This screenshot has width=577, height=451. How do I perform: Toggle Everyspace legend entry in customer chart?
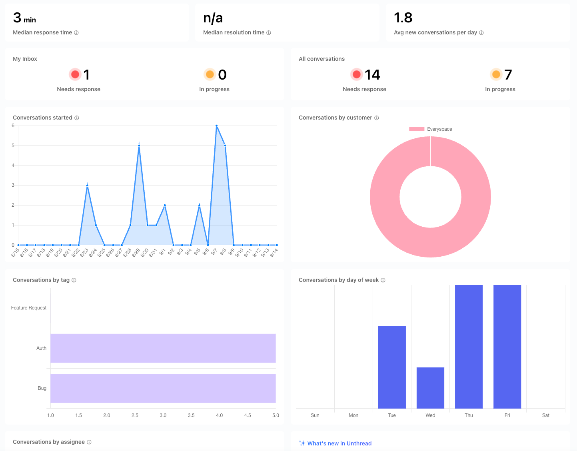[x=431, y=129]
